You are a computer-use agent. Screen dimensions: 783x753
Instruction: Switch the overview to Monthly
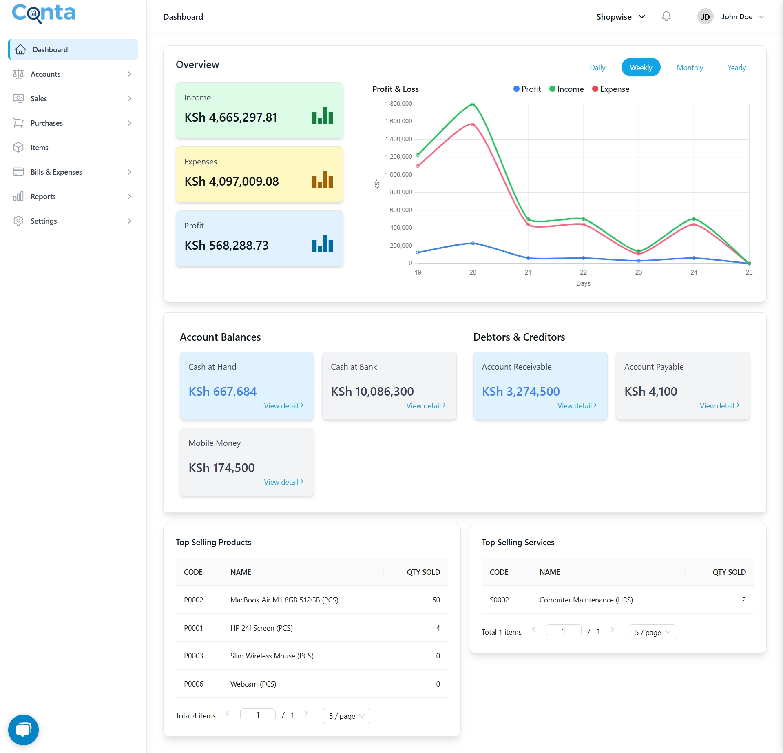(x=690, y=67)
